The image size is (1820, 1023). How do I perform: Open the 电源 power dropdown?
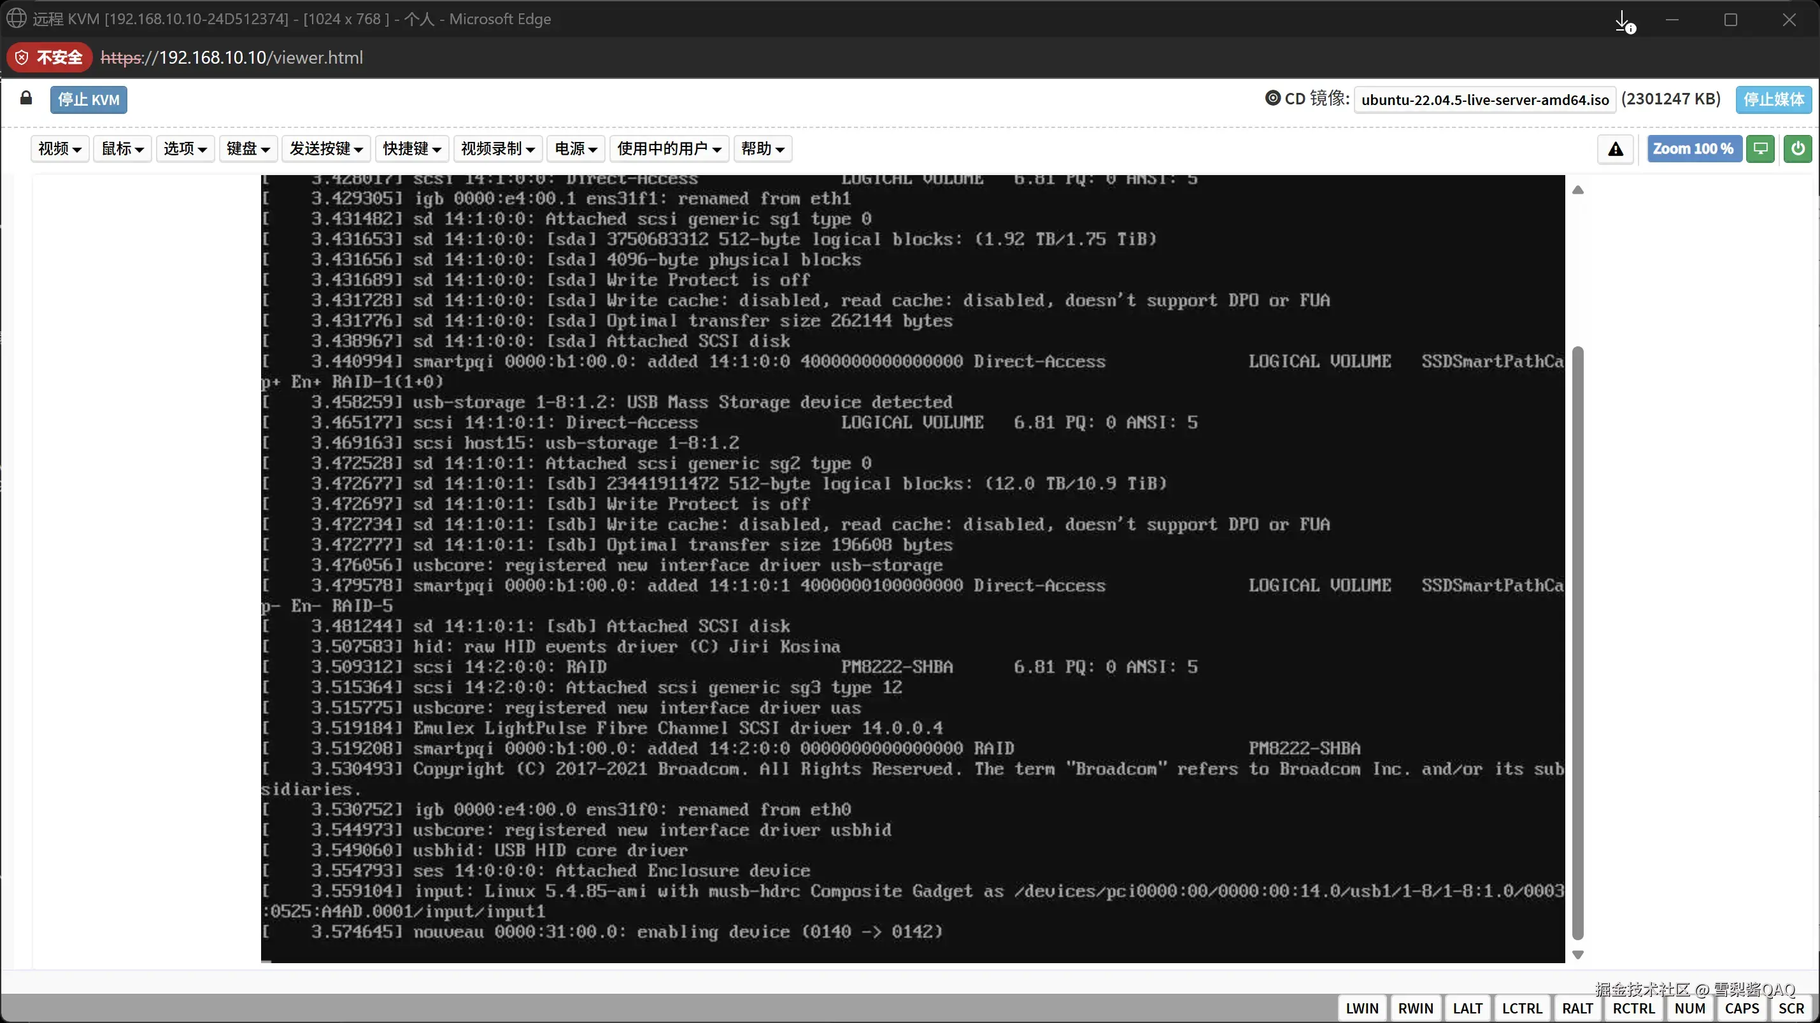(576, 148)
